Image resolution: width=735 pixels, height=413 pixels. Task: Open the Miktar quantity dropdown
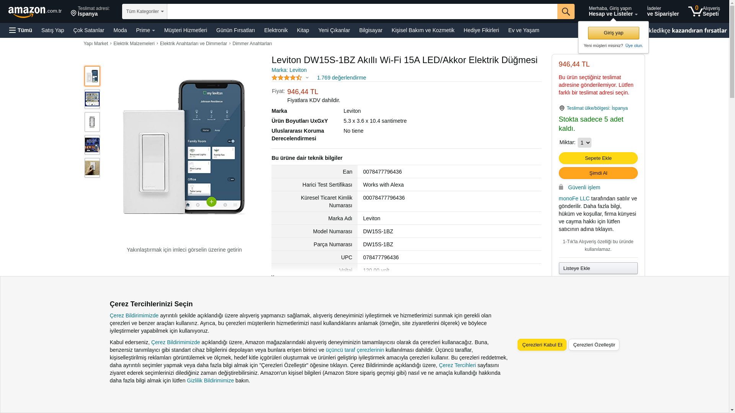[x=584, y=143]
